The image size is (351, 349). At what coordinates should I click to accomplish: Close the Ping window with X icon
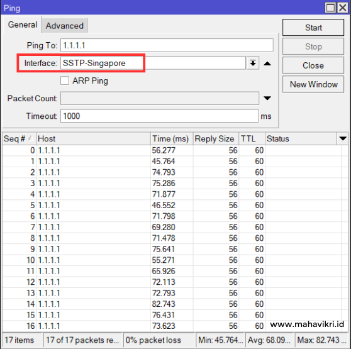[x=342, y=8]
